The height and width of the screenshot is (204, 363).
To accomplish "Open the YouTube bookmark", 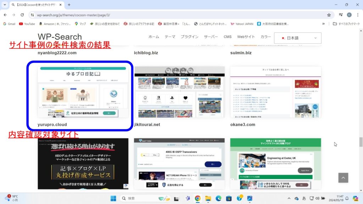I will 27,24.
